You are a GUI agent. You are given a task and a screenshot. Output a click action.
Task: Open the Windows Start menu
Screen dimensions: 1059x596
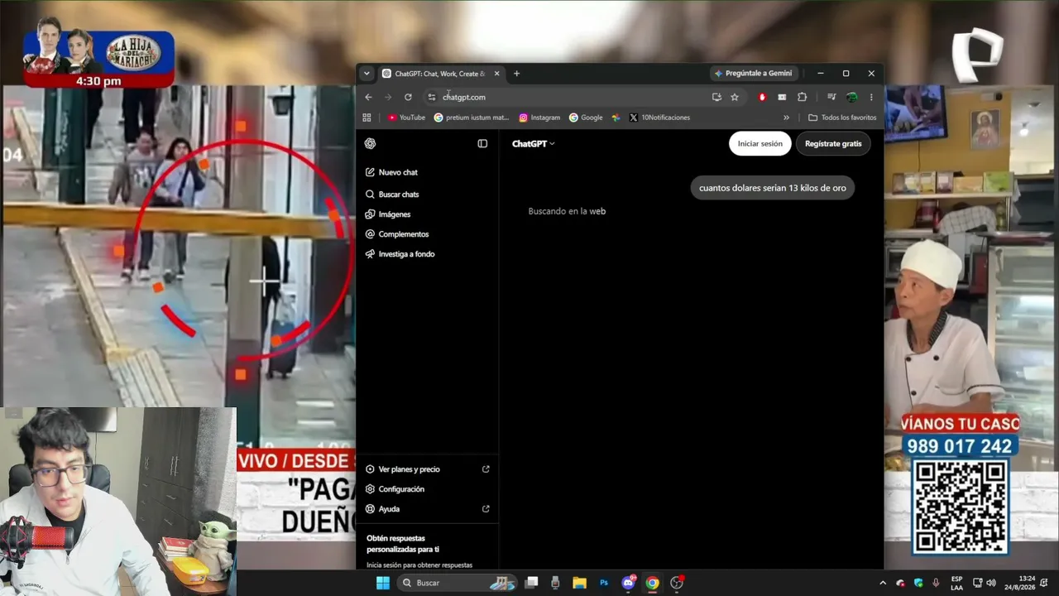(x=383, y=583)
